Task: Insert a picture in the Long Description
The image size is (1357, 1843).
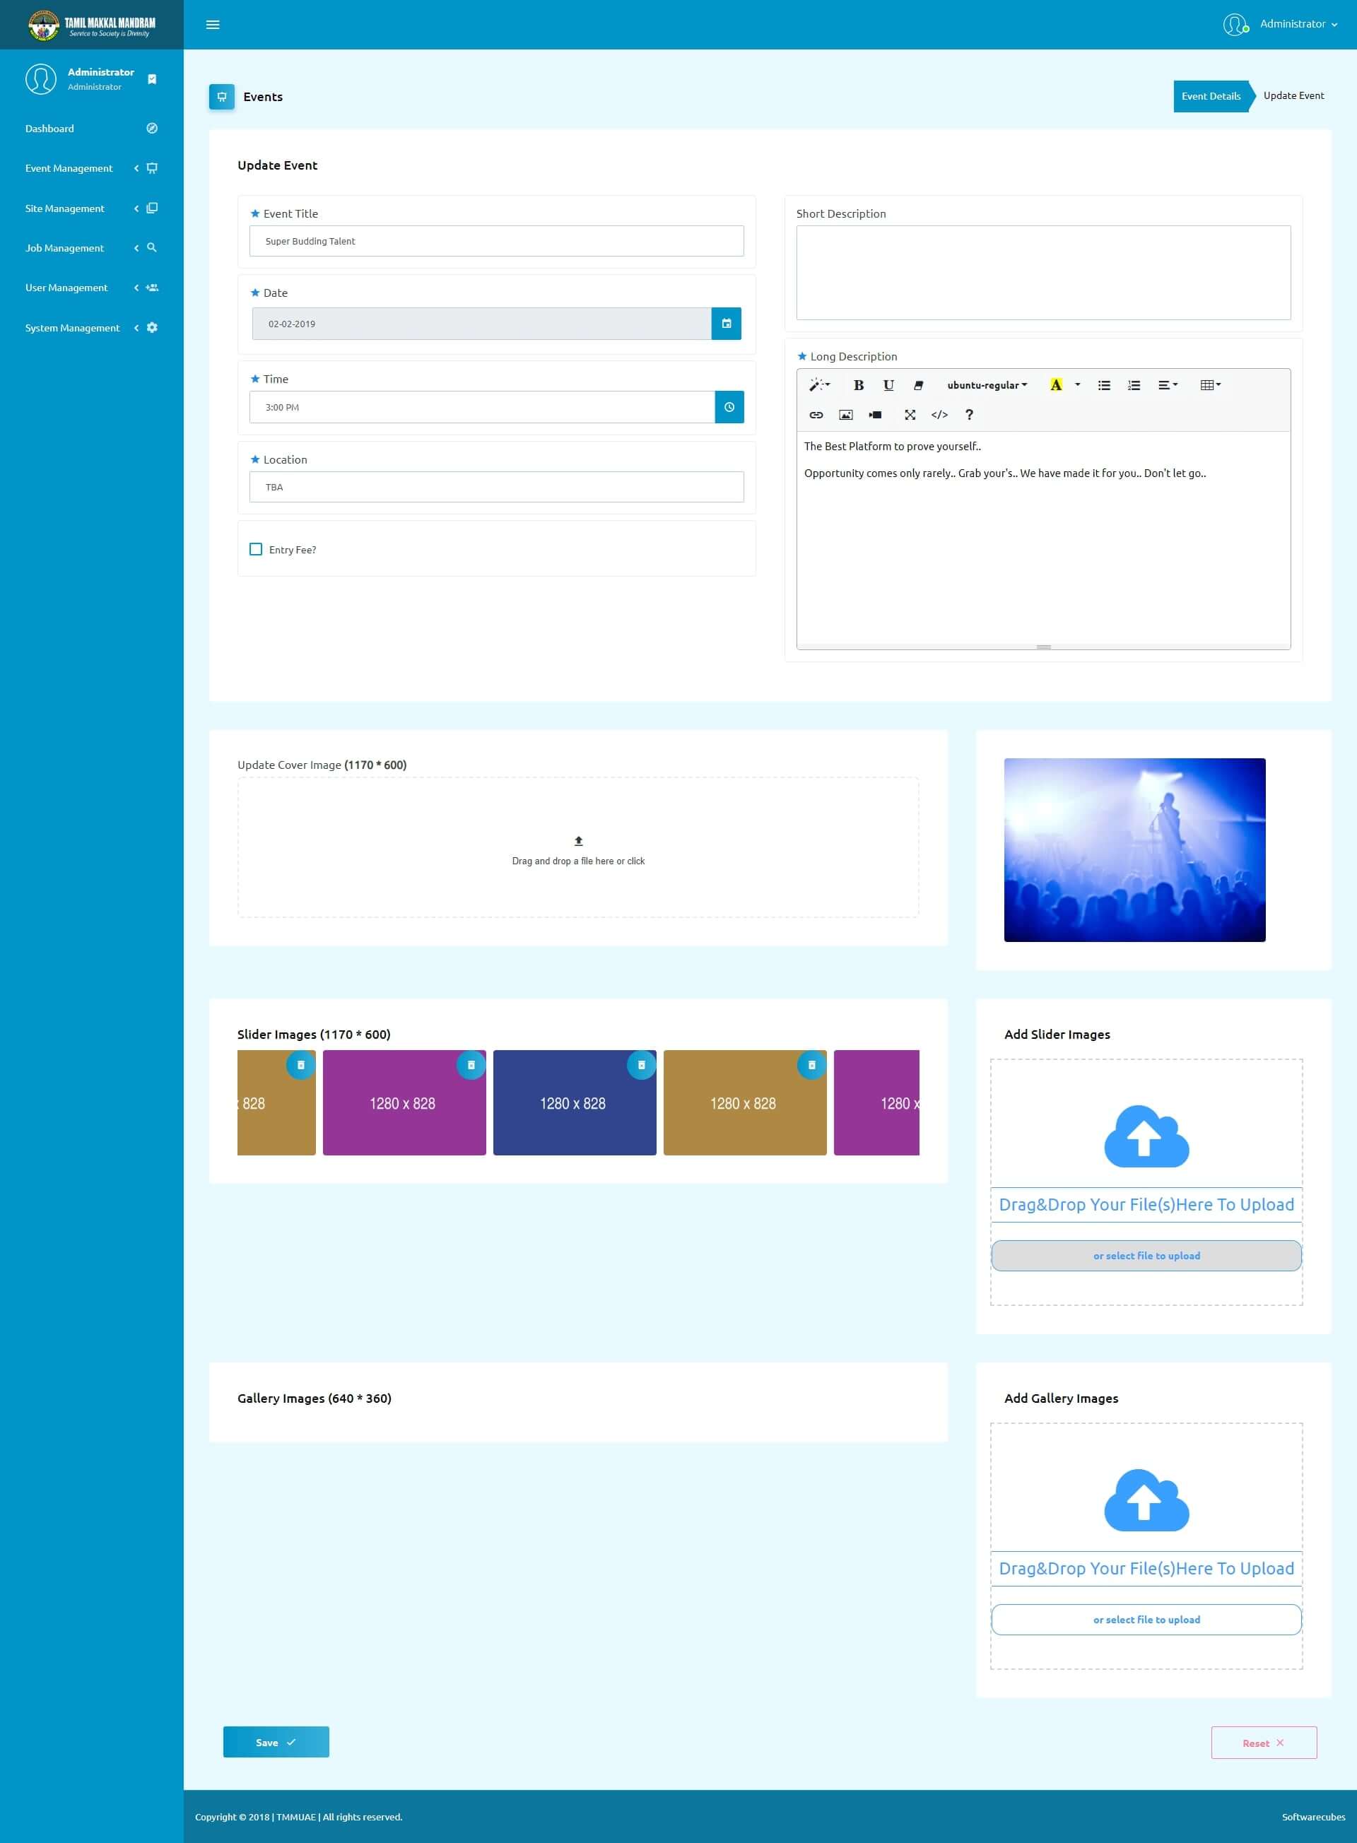Action: [845, 415]
